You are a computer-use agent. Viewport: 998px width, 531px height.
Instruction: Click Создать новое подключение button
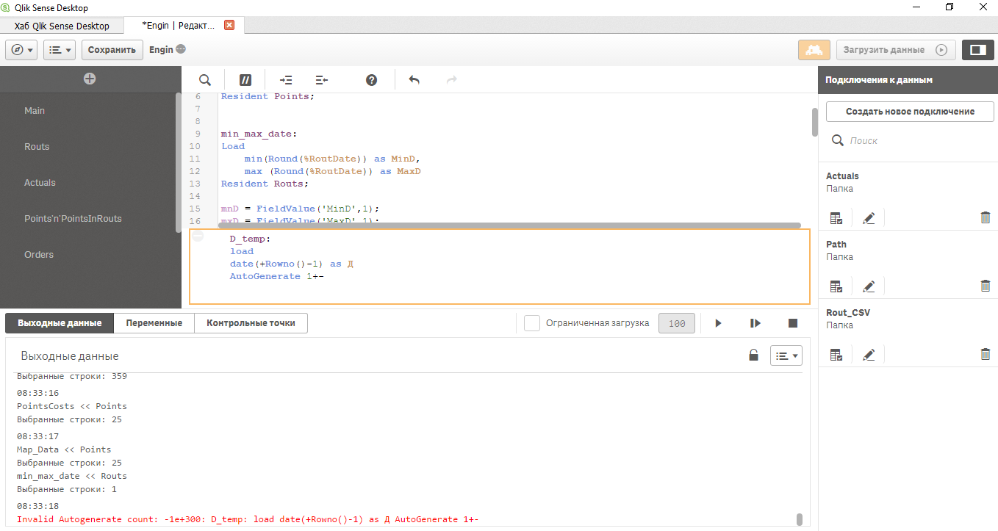(910, 112)
